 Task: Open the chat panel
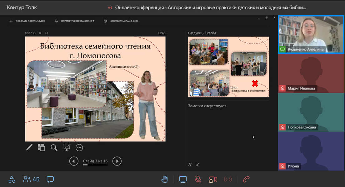(50, 179)
